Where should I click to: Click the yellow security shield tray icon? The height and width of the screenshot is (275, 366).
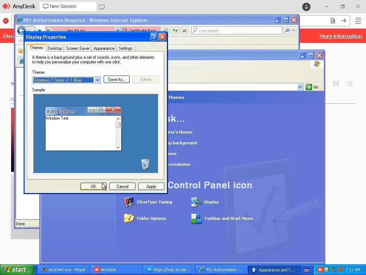[326, 270]
